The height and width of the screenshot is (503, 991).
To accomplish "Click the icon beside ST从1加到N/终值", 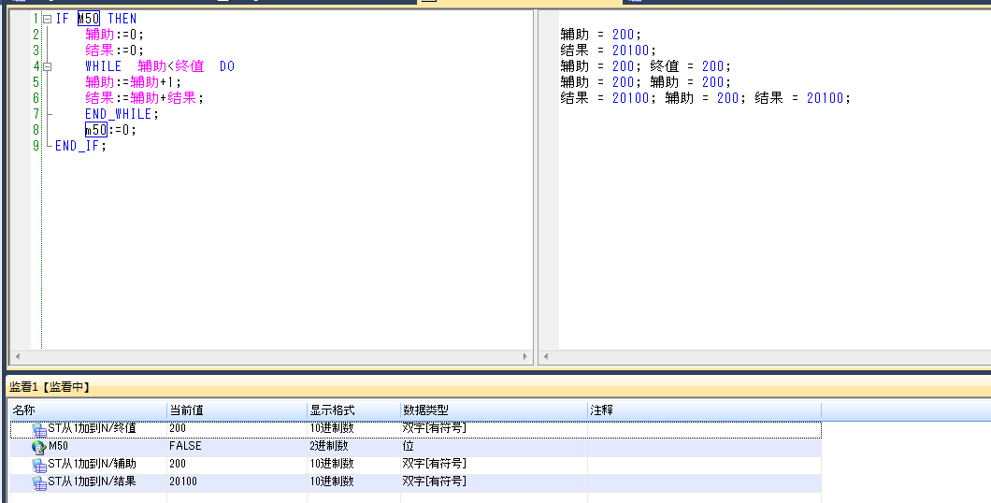I will (x=39, y=429).
